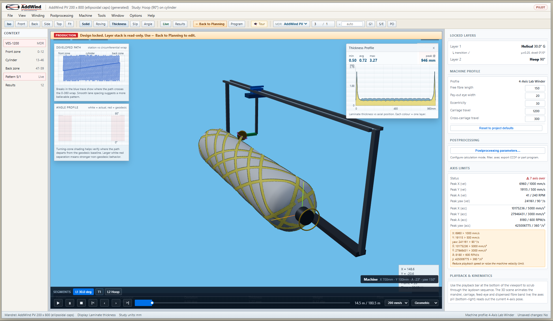Select Back zone row in Context
This screenshot has width=553, height=321.
[x=25, y=68]
